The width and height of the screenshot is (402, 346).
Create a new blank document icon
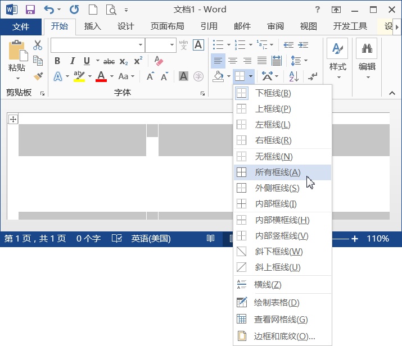(x=93, y=10)
